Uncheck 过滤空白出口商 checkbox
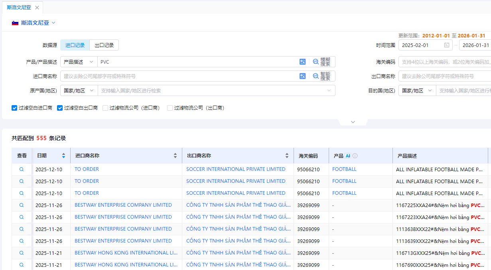The width and height of the screenshot is (491, 270). tap(60, 108)
